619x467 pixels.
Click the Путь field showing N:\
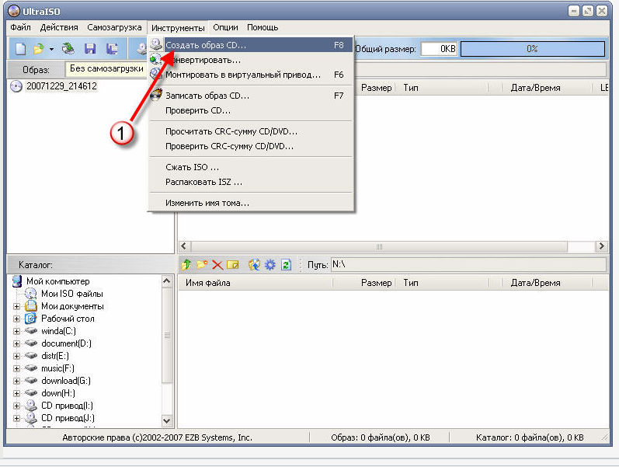pyautogui.click(x=468, y=264)
